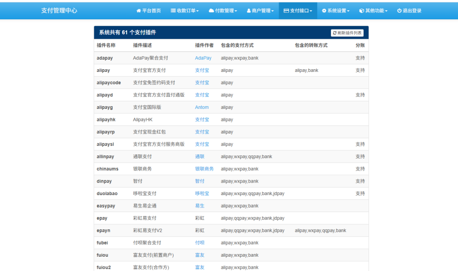Expand the 其他功能 dropdown caret
This screenshot has height=271, width=458.
pos(386,11)
